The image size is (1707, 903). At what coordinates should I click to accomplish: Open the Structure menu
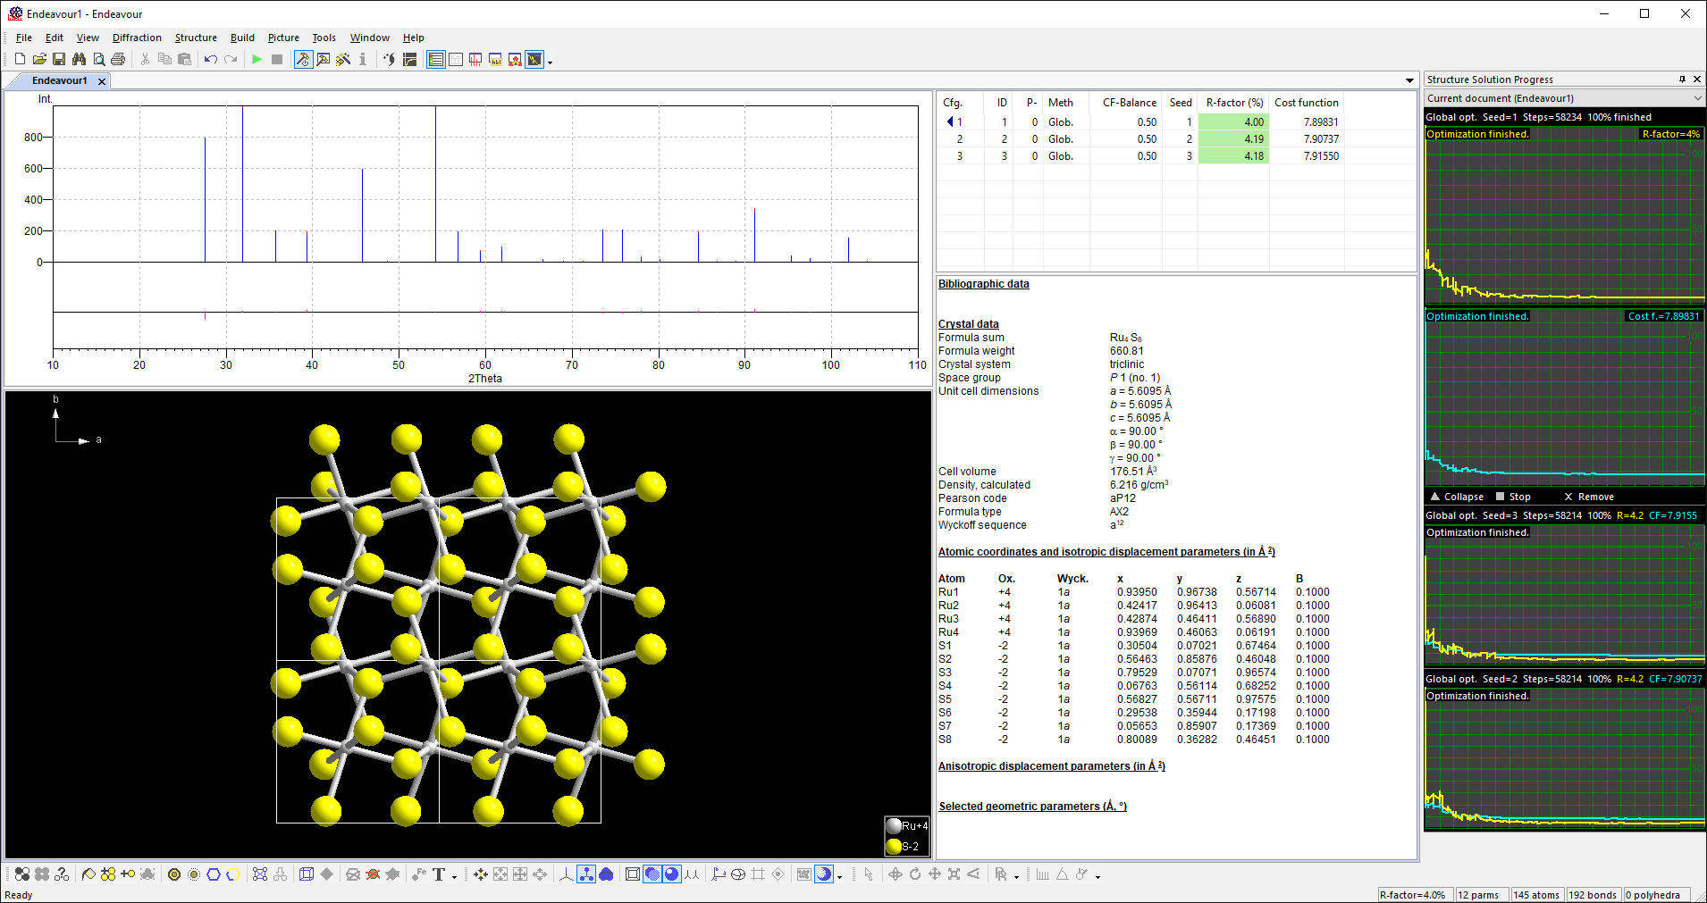coord(196,38)
